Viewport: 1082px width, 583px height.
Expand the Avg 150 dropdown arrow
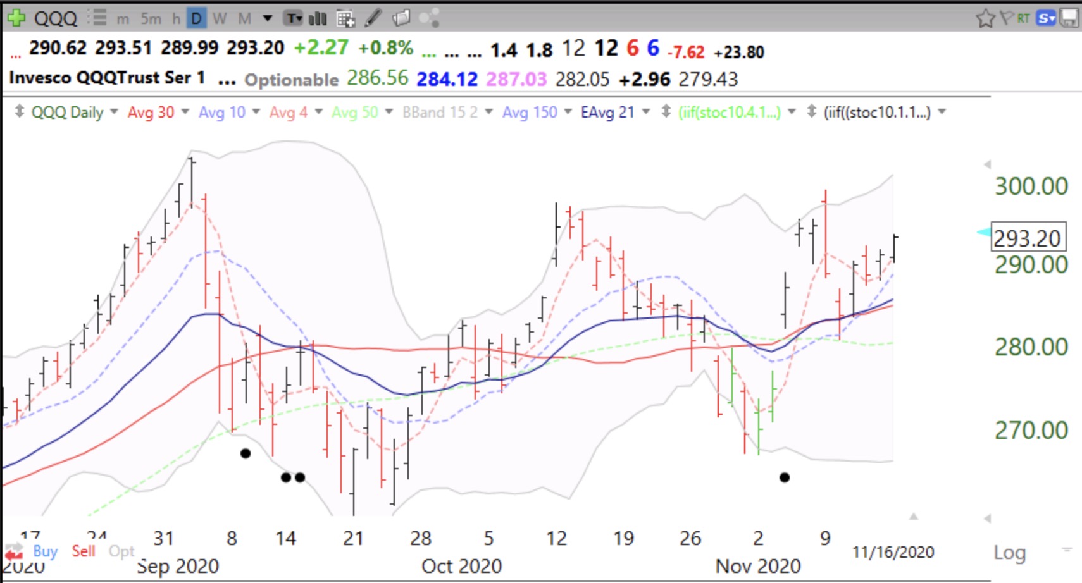point(568,112)
